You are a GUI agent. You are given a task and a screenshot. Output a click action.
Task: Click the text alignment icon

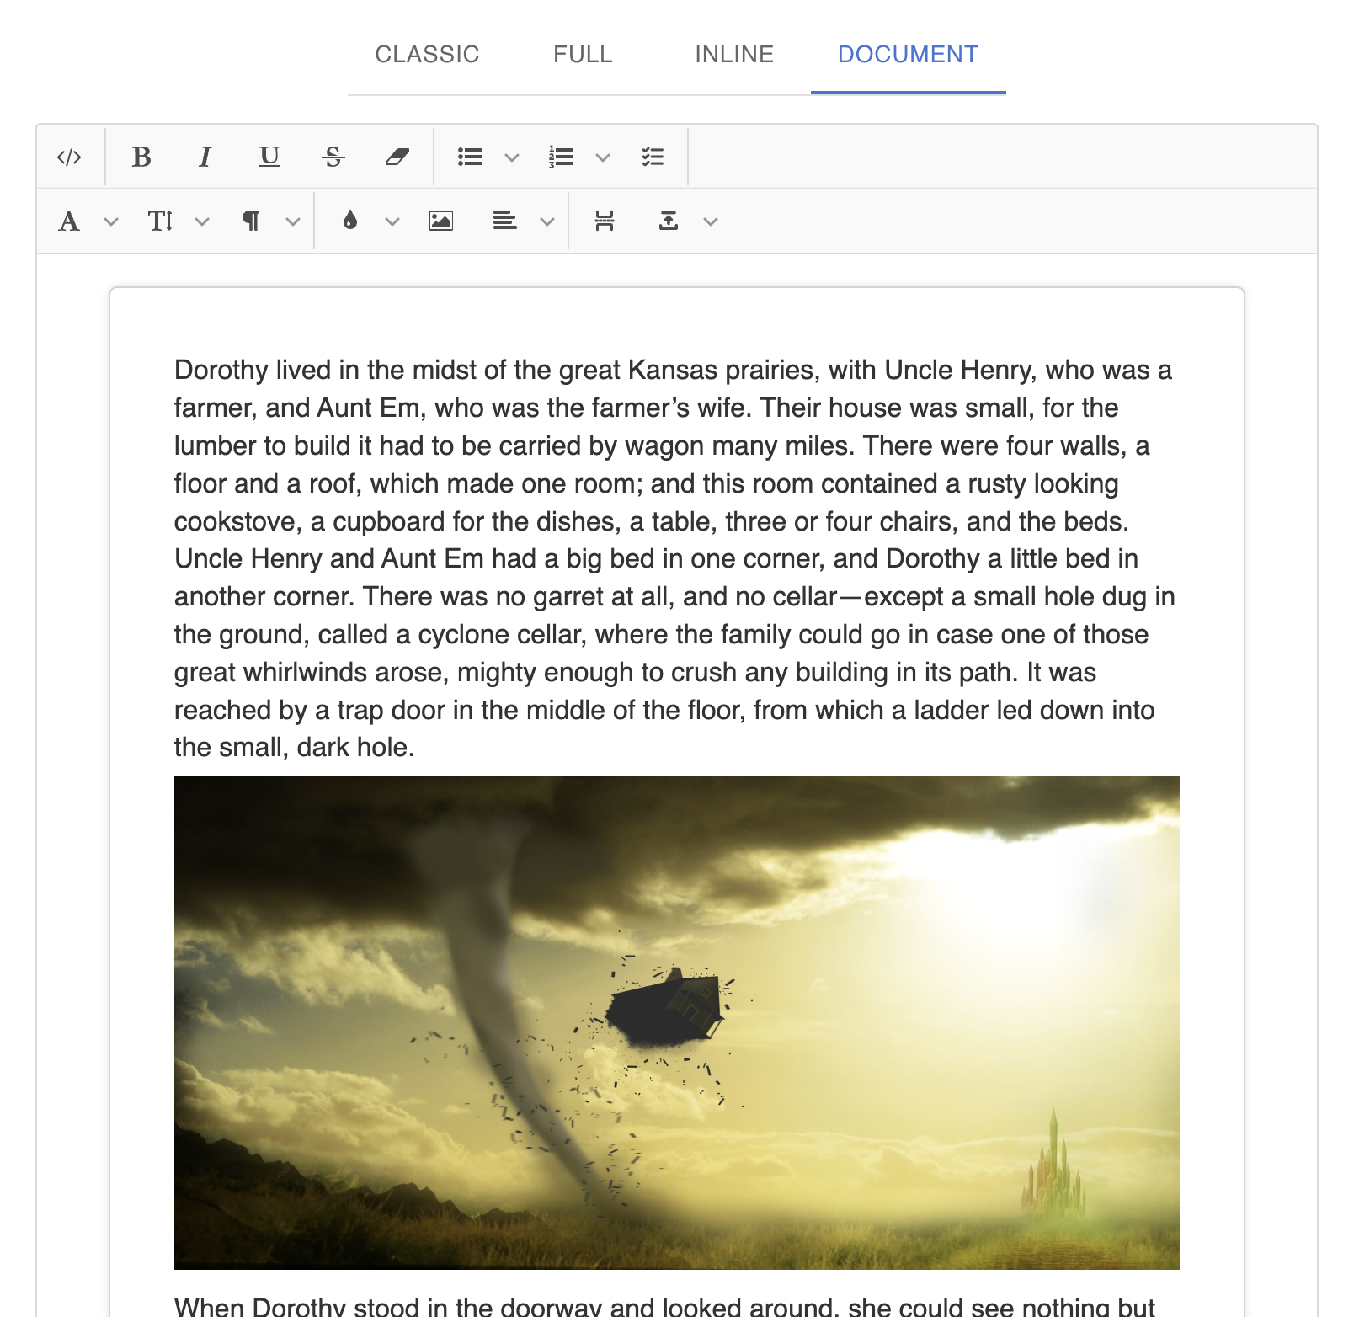coord(505,221)
